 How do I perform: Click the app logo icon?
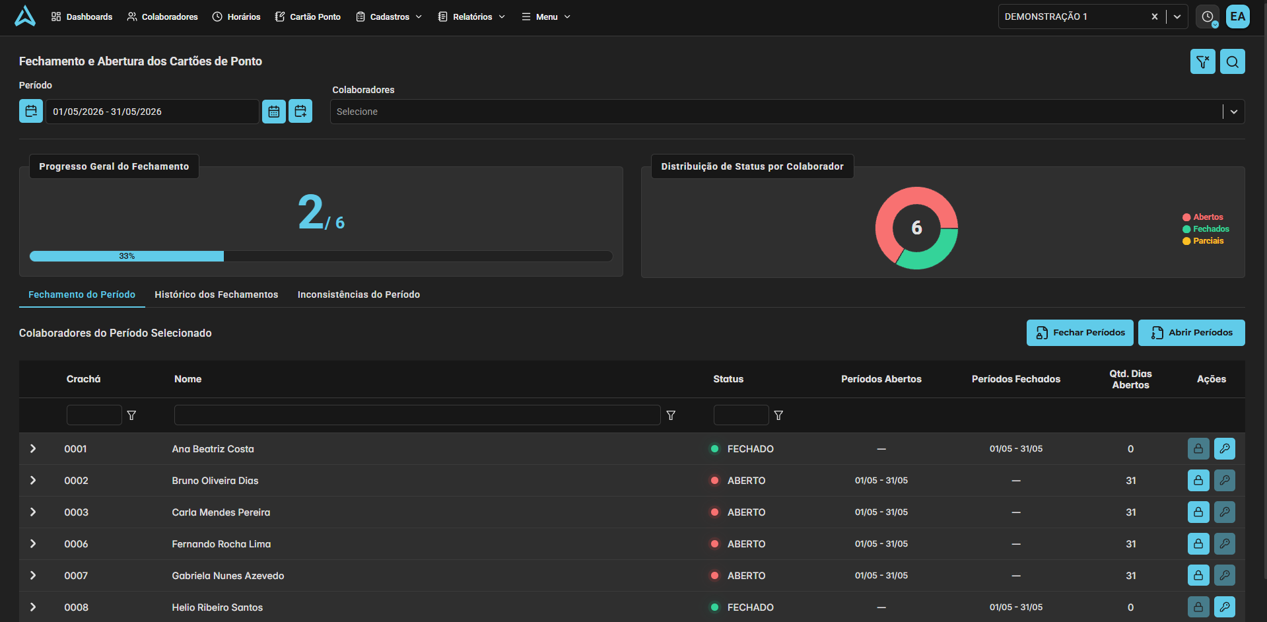[x=25, y=17]
